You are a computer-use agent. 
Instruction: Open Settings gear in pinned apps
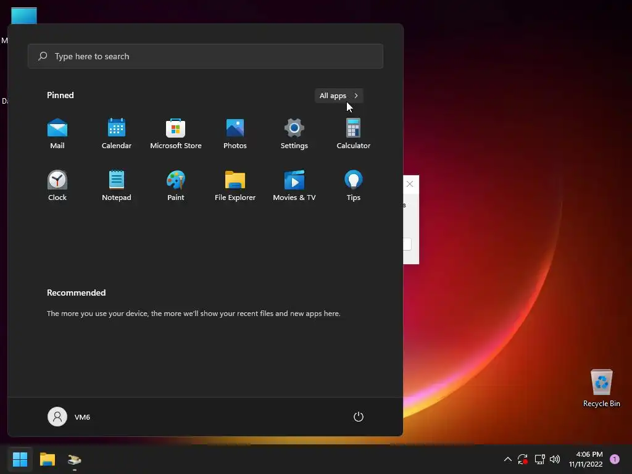(x=294, y=134)
